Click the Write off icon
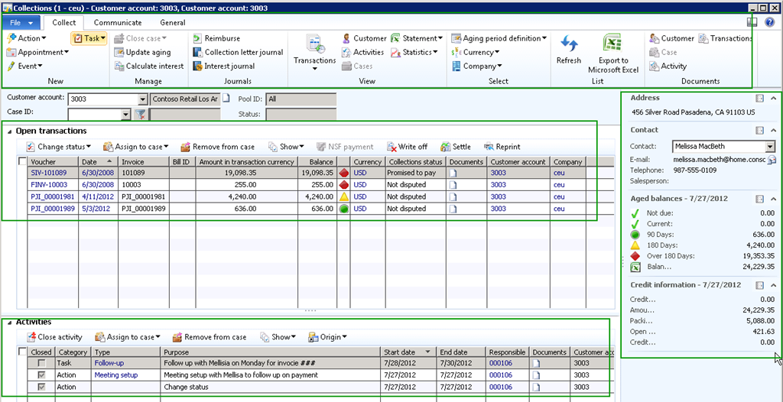The width and height of the screenshot is (783, 402). (392, 147)
